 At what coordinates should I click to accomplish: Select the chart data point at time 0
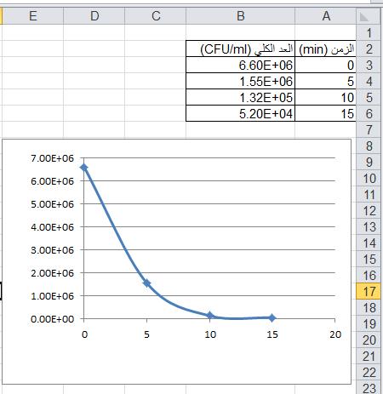click(84, 168)
